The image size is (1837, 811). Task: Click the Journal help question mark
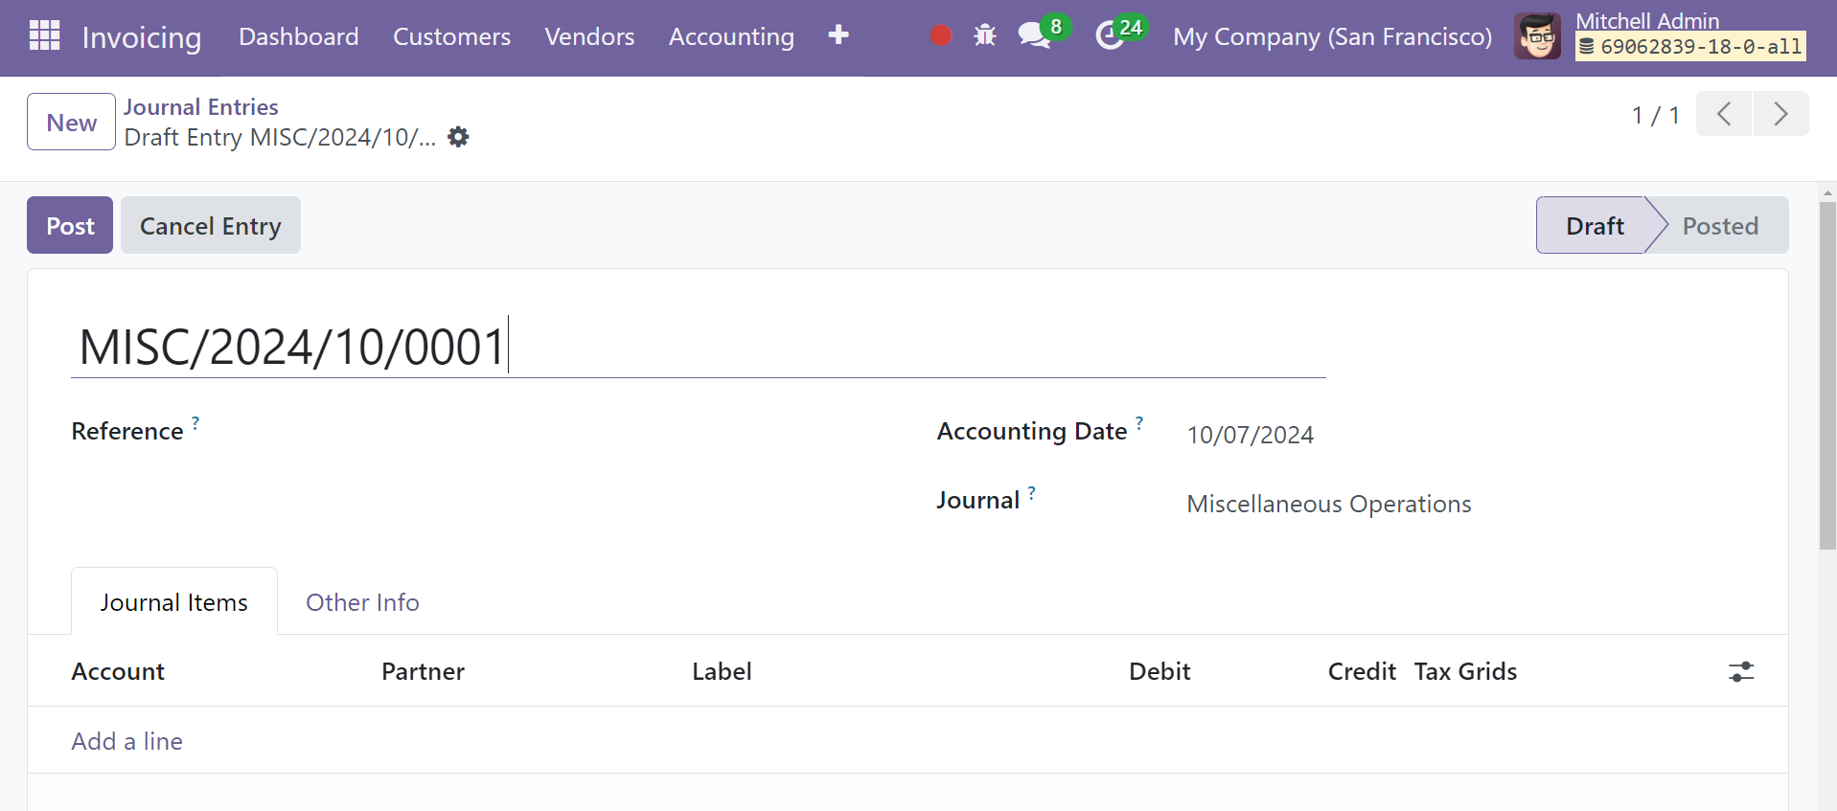(x=1032, y=492)
